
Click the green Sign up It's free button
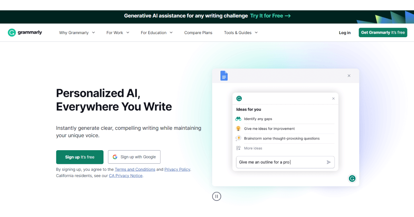click(x=80, y=157)
